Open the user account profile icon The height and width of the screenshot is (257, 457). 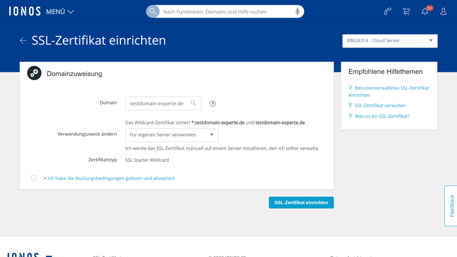443,11
